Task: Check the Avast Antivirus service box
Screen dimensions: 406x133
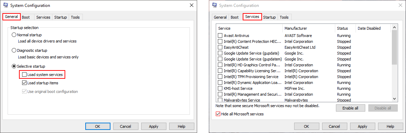Action: point(220,36)
